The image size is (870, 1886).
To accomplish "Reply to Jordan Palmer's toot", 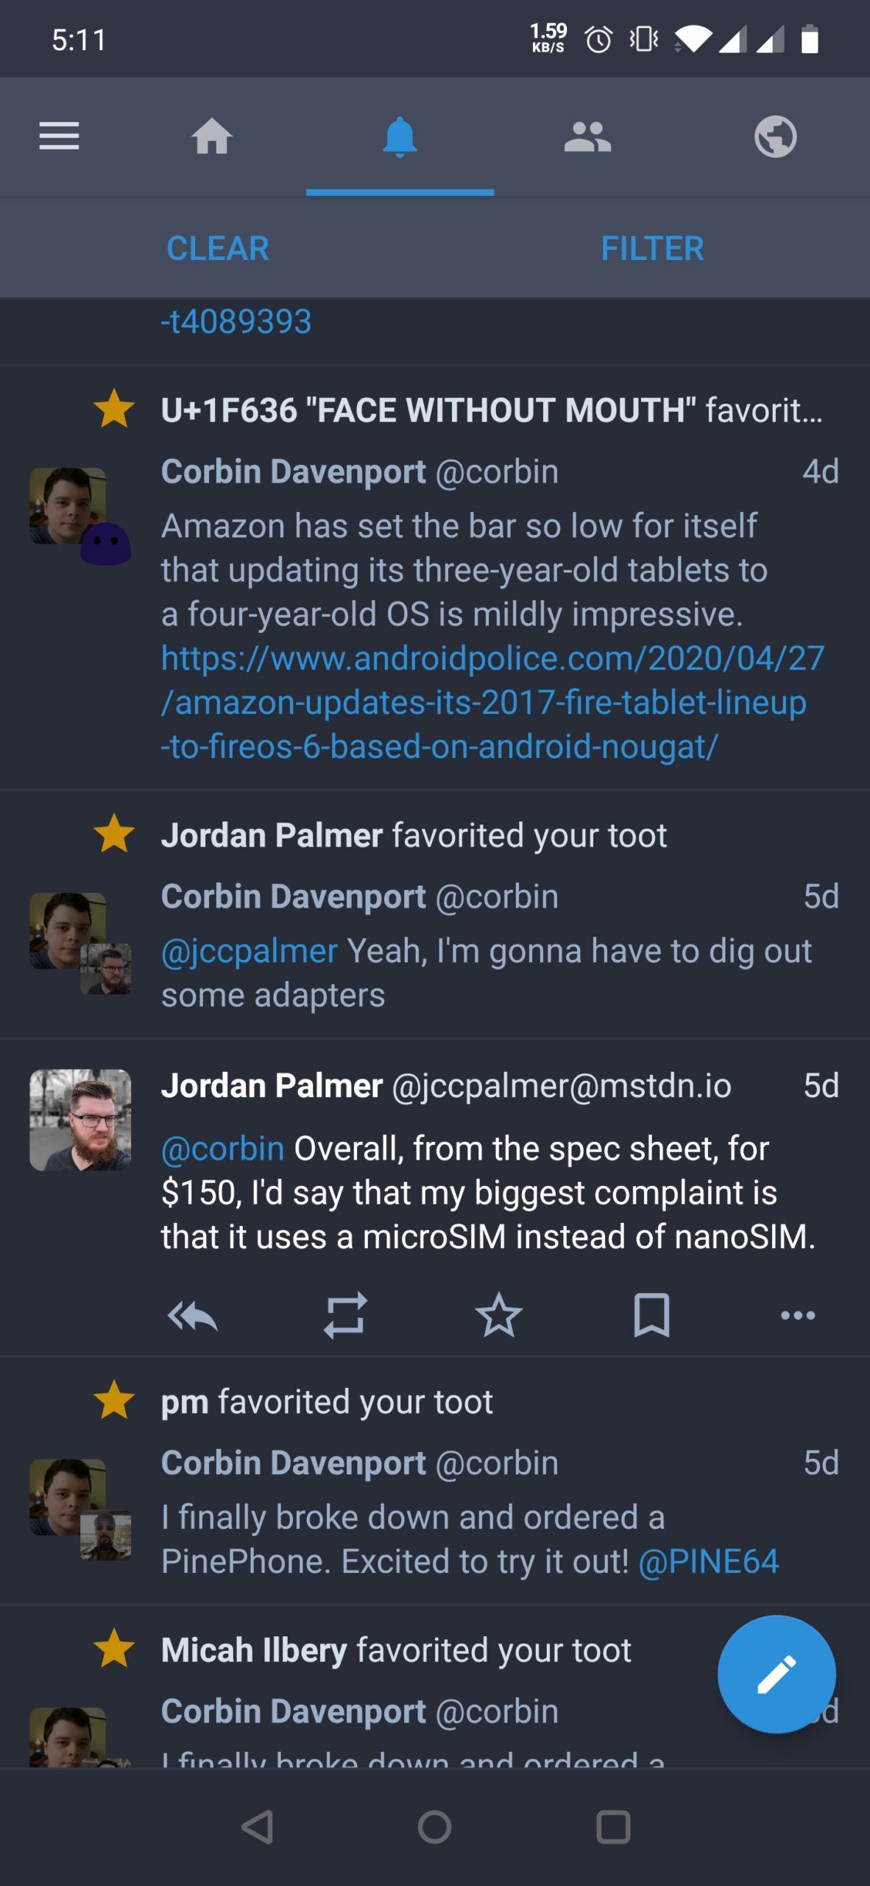I will click(x=193, y=1319).
